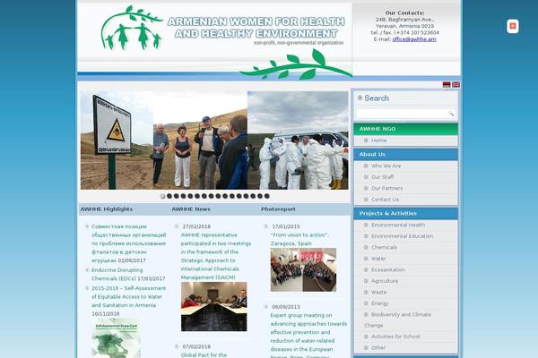538x358 pixels.
Task: Open SAICM meetings news article
Action: pos(216,256)
